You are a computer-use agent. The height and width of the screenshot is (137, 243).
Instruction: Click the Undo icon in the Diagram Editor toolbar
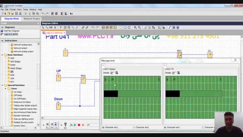pos(93,28)
